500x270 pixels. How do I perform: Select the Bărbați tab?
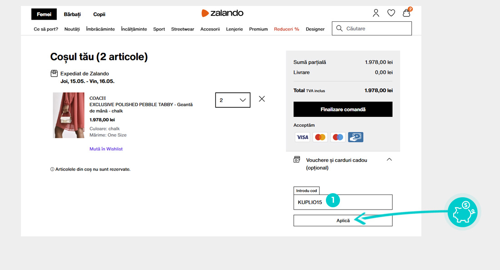pyautogui.click(x=72, y=15)
